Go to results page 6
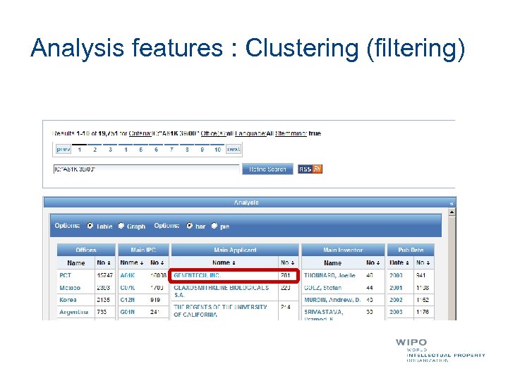508x381 pixels. 156,150
